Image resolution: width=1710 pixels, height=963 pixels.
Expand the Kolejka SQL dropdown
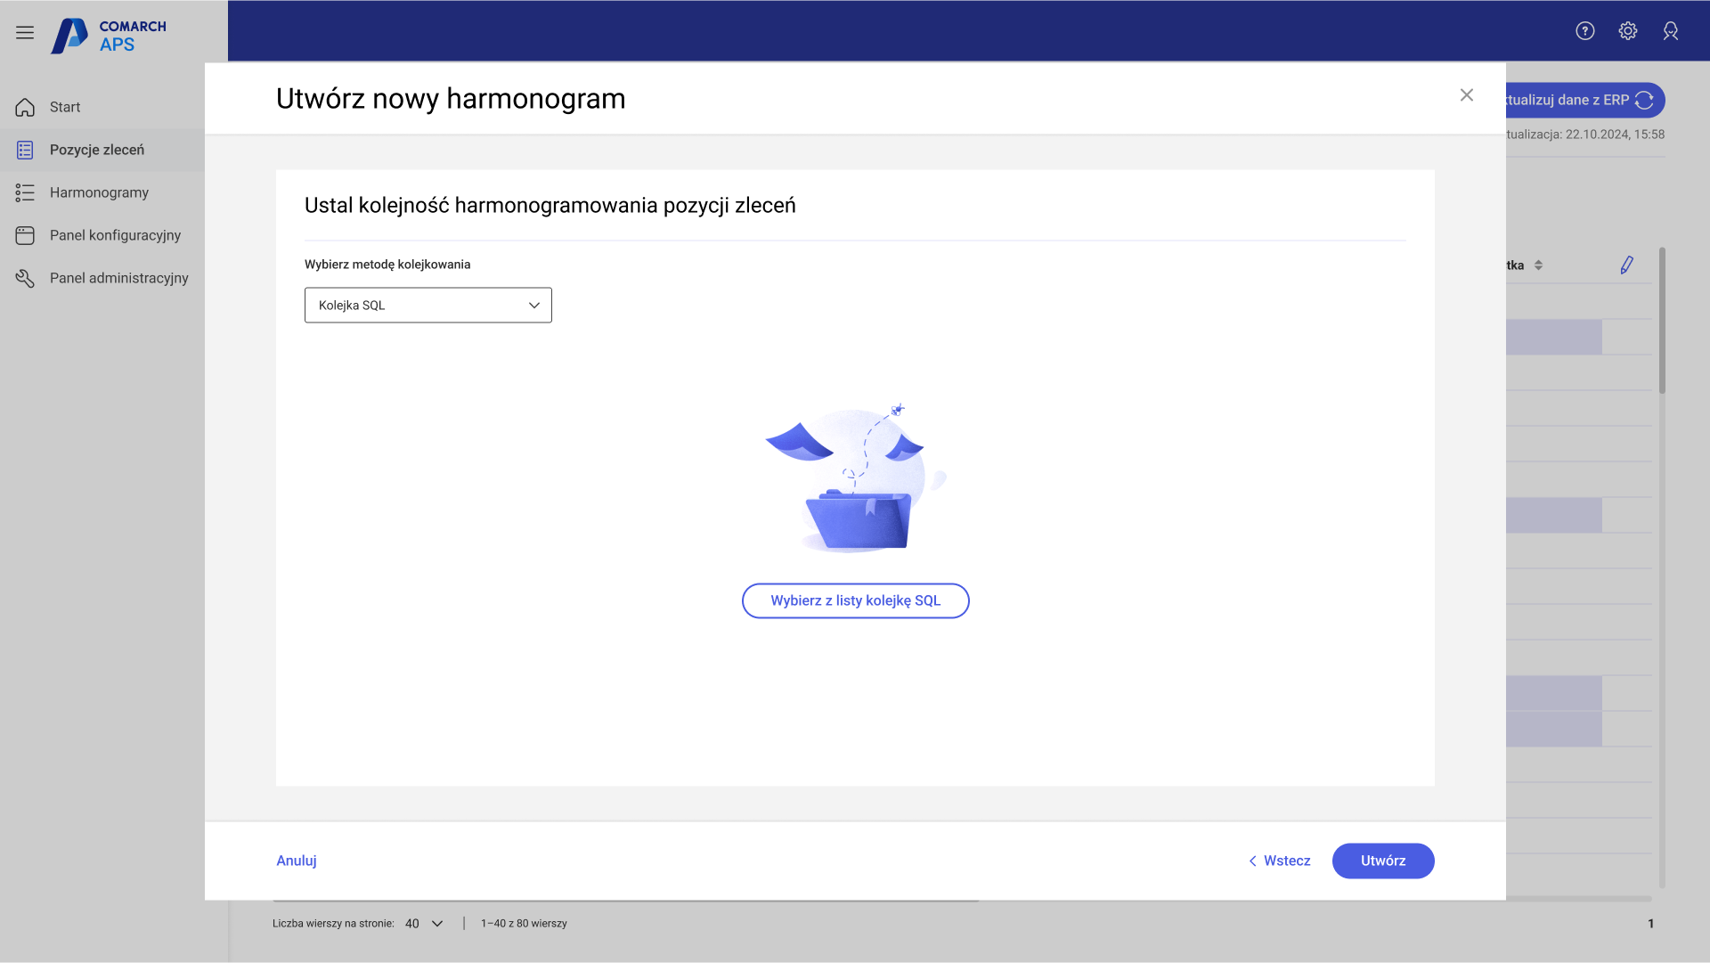427,306
